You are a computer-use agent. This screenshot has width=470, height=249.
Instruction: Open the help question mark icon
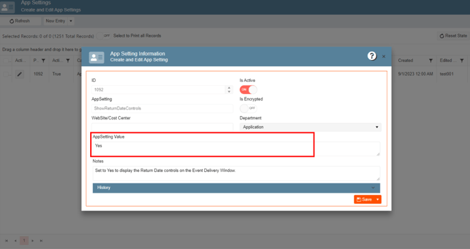point(372,56)
